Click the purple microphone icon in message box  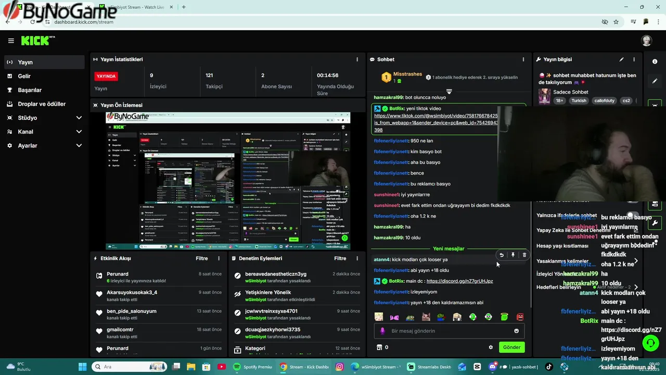click(x=382, y=331)
